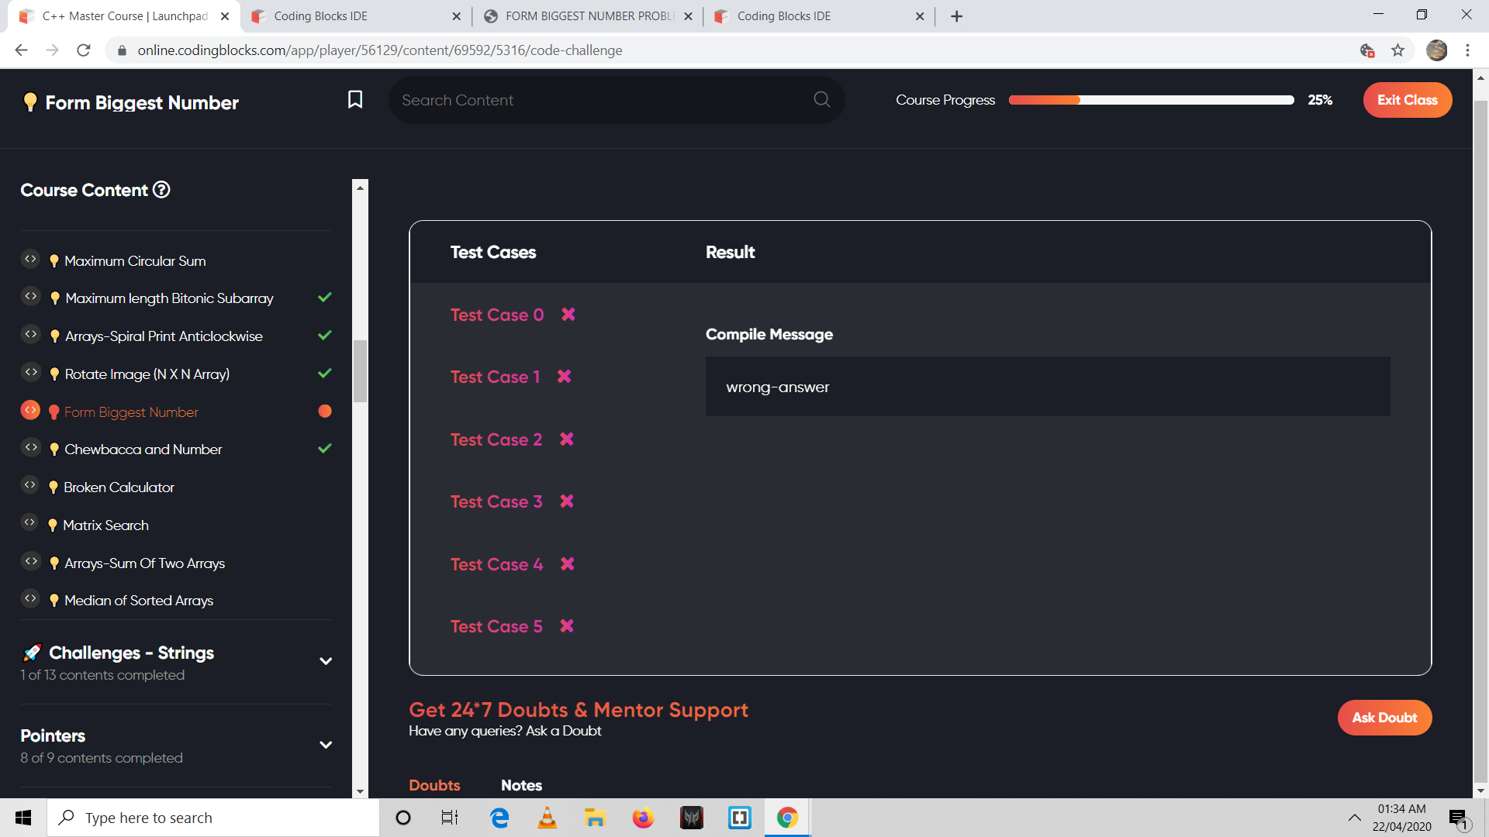Open VLC media player from the taskbar
The width and height of the screenshot is (1489, 837).
pyautogui.click(x=547, y=818)
